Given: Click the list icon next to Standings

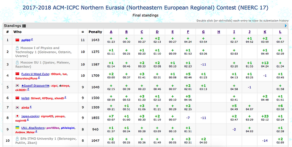Looking at the screenshot, I should click(24, 26).
